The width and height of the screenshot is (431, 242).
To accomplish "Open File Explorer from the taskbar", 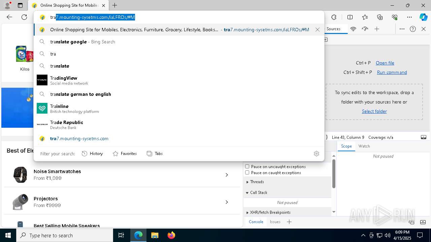I will pos(155,235).
